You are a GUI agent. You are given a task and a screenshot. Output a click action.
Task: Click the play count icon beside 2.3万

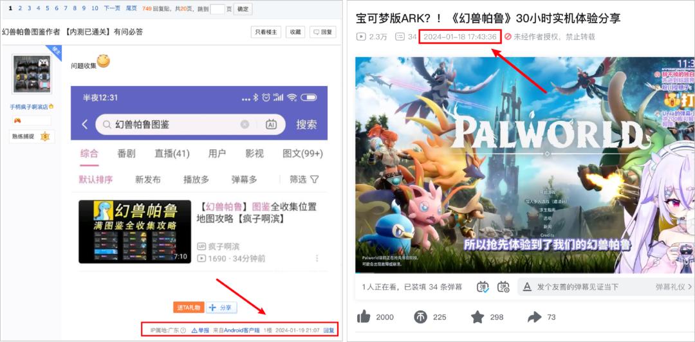click(361, 37)
